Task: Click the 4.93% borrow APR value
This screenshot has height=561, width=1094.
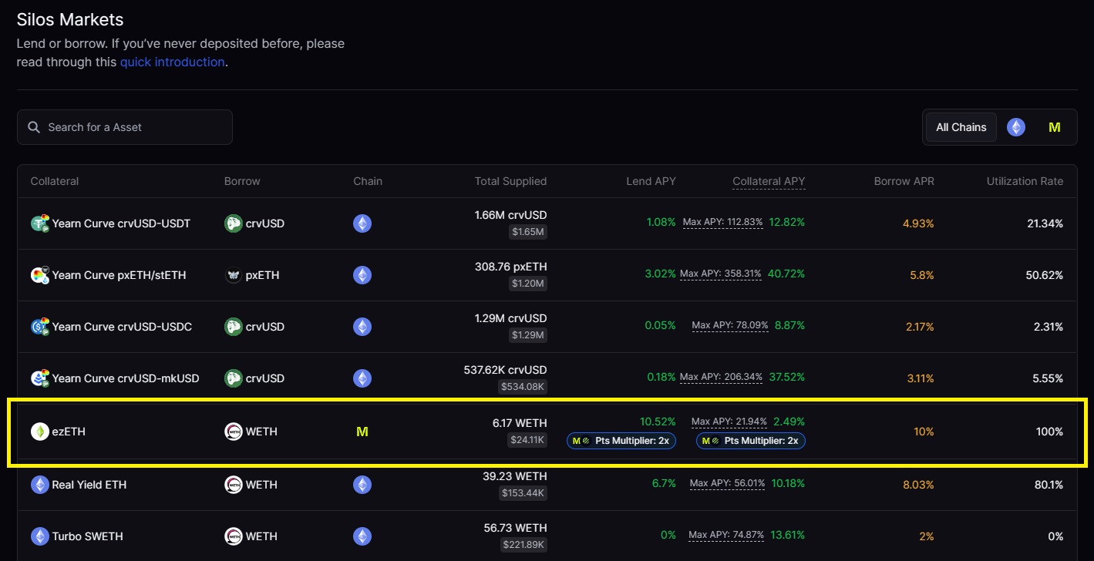Action: point(919,223)
